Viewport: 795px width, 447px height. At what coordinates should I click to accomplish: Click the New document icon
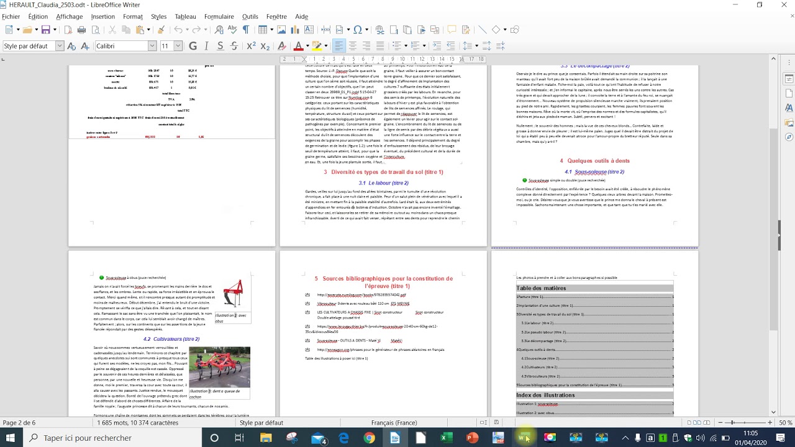click(x=9, y=30)
